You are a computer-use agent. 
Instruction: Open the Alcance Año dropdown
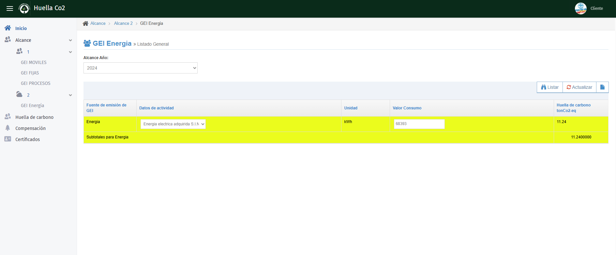pos(141,68)
